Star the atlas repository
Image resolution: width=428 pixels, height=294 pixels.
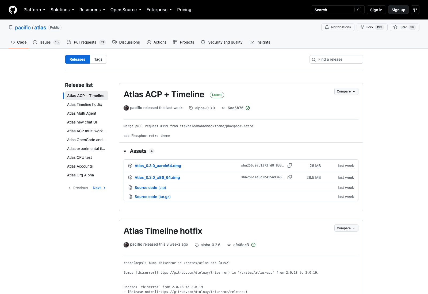pyautogui.click(x=404, y=27)
